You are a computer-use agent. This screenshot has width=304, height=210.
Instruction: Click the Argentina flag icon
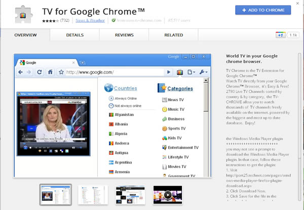coord(111,162)
